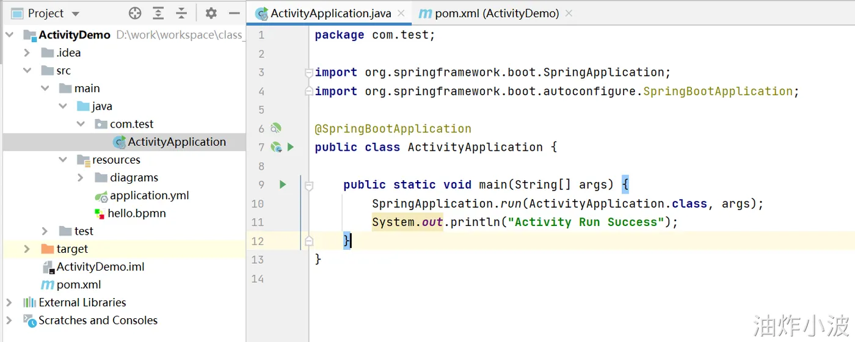Expand External Libraries node
The width and height of the screenshot is (855, 342).
[9, 302]
